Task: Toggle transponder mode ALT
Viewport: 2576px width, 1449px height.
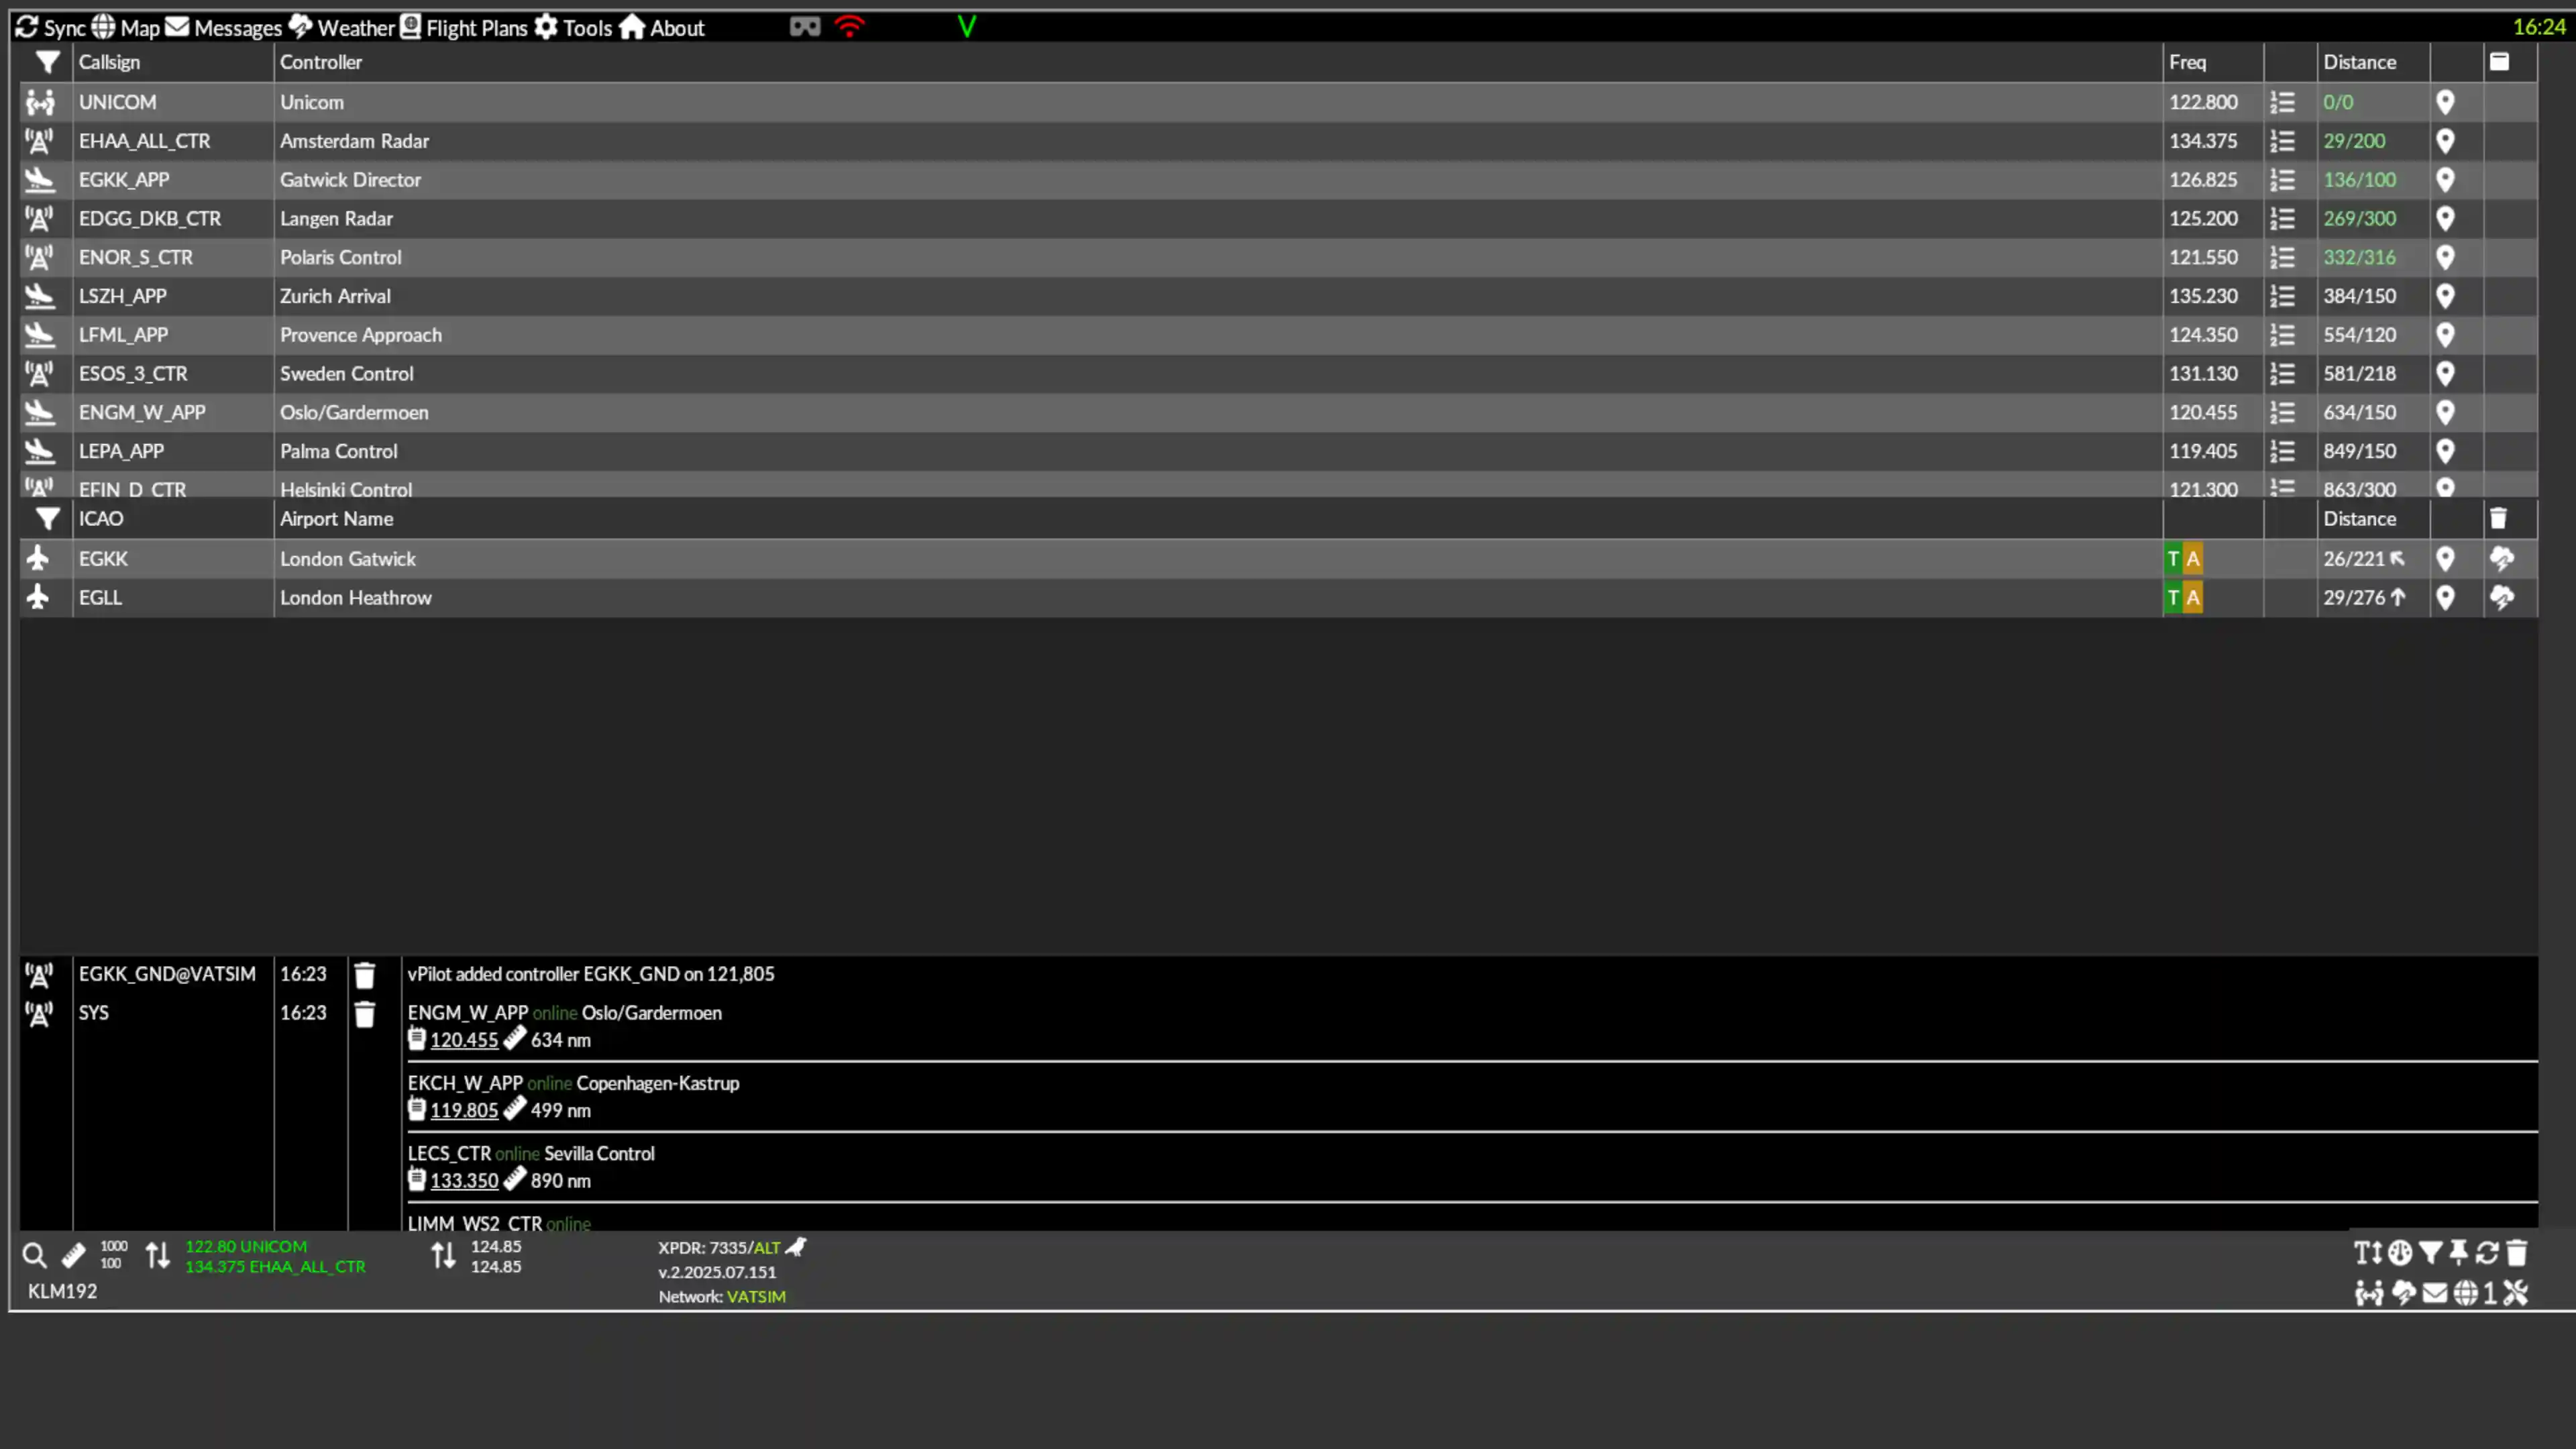Action: point(766,1248)
